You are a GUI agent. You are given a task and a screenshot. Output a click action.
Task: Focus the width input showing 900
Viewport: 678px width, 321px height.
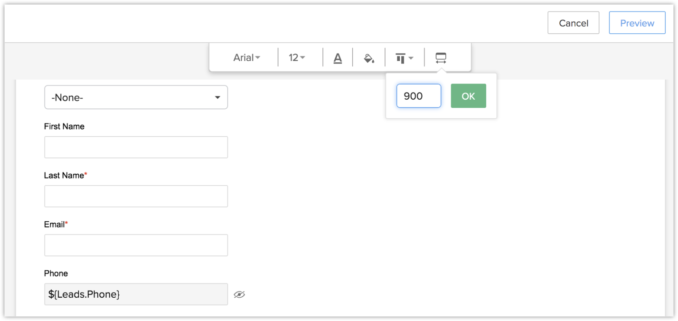[418, 96]
